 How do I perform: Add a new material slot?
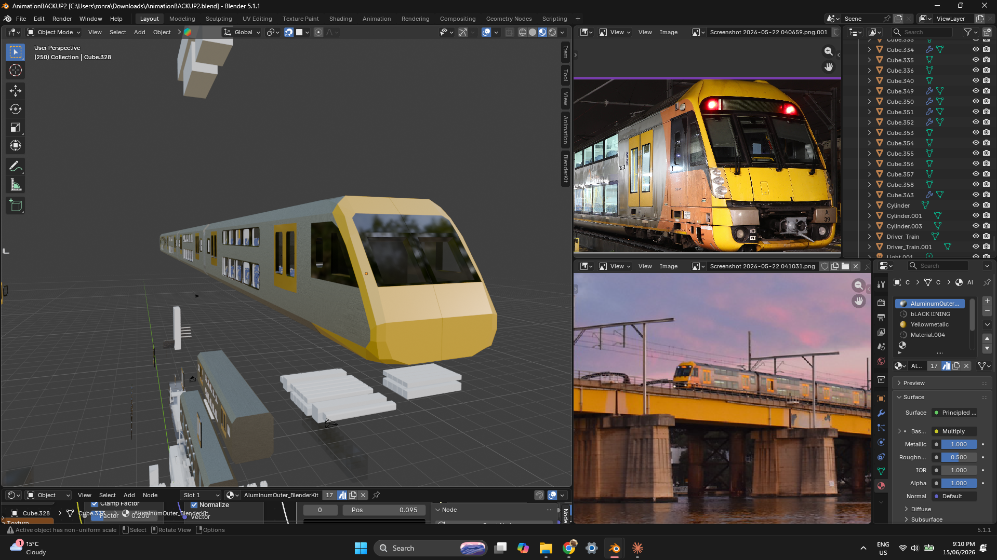(987, 301)
